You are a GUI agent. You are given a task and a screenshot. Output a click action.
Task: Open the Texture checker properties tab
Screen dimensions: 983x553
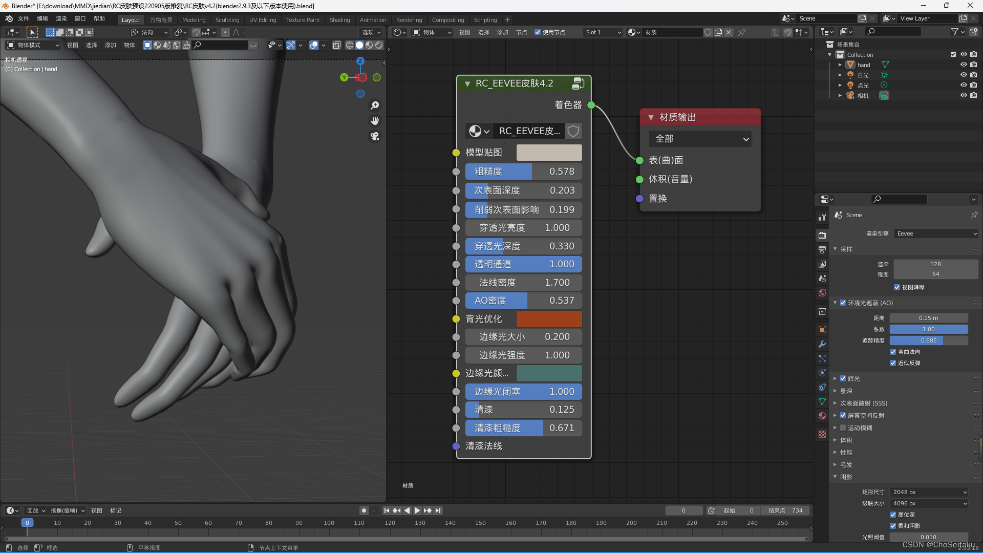pyautogui.click(x=822, y=434)
